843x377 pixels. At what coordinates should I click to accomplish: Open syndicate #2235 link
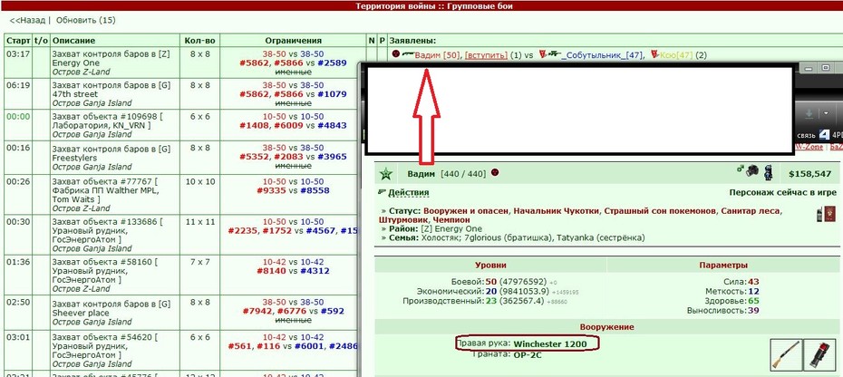tap(243, 231)
